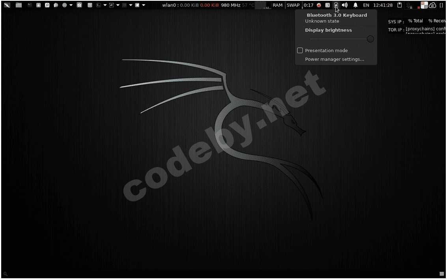Open the Kali dragon applications menu
The height and width of the screenshot is (279, 447).
(7, 5)
